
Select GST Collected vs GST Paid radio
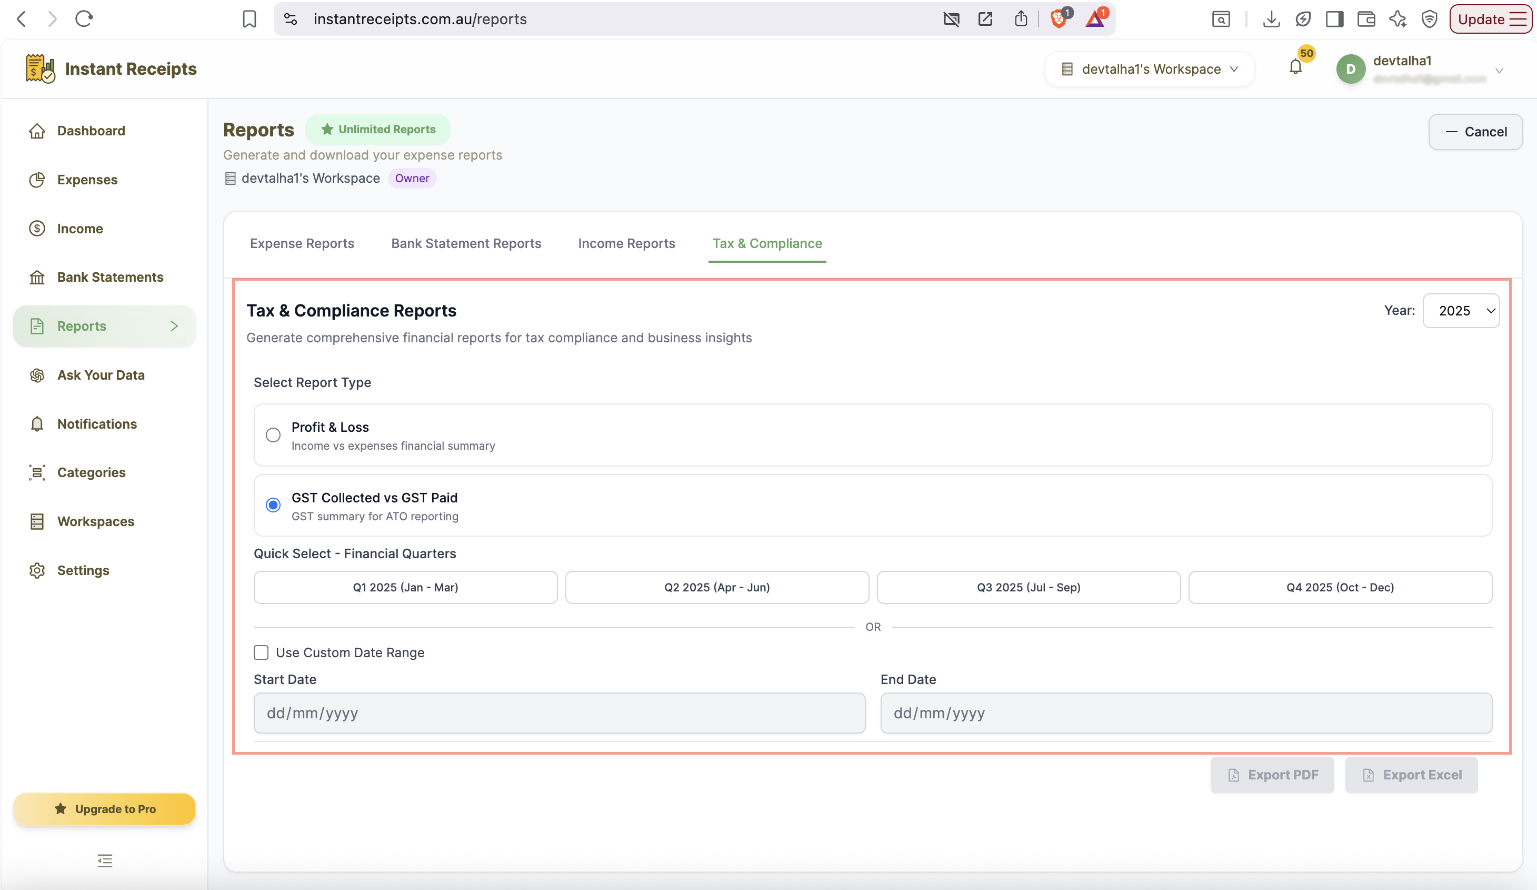(273, 506)
